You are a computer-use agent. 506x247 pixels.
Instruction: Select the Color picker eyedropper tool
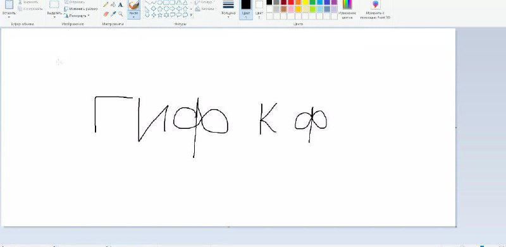[113, 14]
